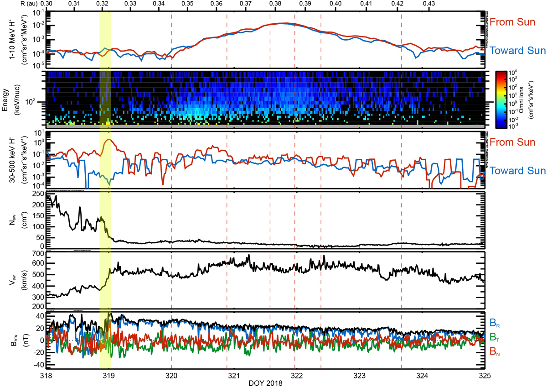This screenshot has height=388, width=547.
Task: Click the yellow highlighted band in the Nsw panel
Action: [105, 220]
